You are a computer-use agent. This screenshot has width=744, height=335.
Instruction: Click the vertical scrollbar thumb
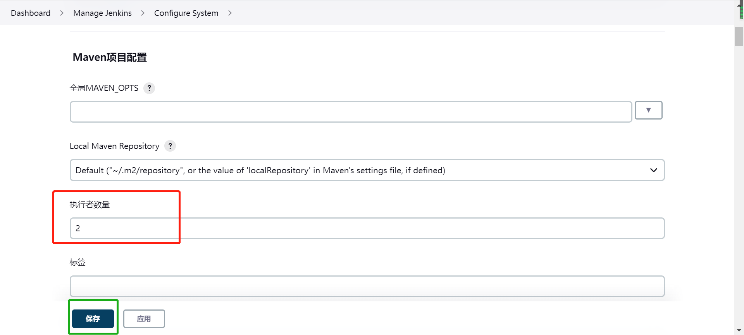click(739, 36)
